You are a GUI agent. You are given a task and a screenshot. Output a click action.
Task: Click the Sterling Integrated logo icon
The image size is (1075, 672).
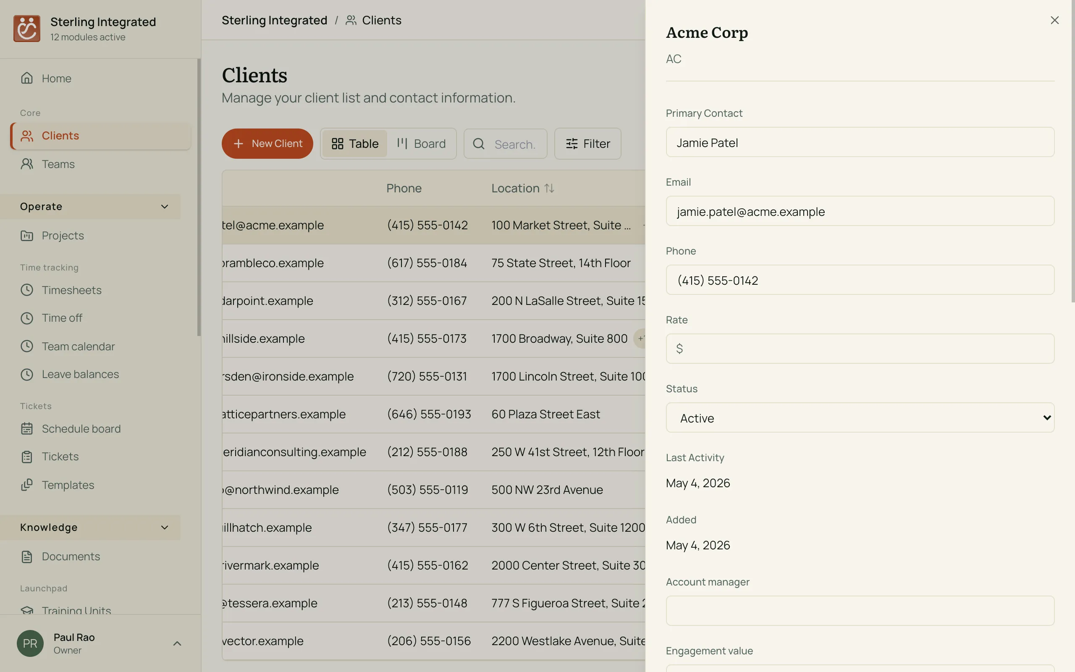[26, 29]
